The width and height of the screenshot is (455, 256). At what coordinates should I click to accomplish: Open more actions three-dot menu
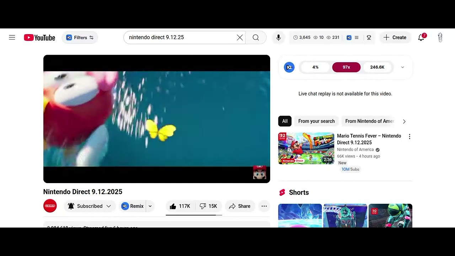pos(264,206)
